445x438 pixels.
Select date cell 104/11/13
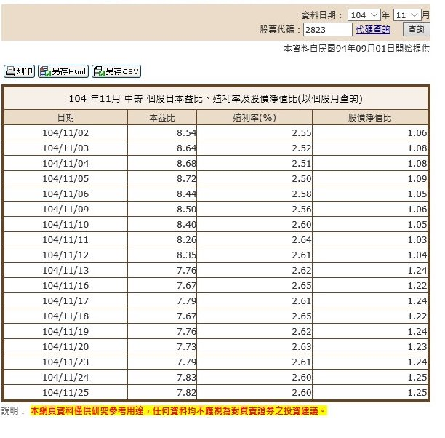[65, 271]
